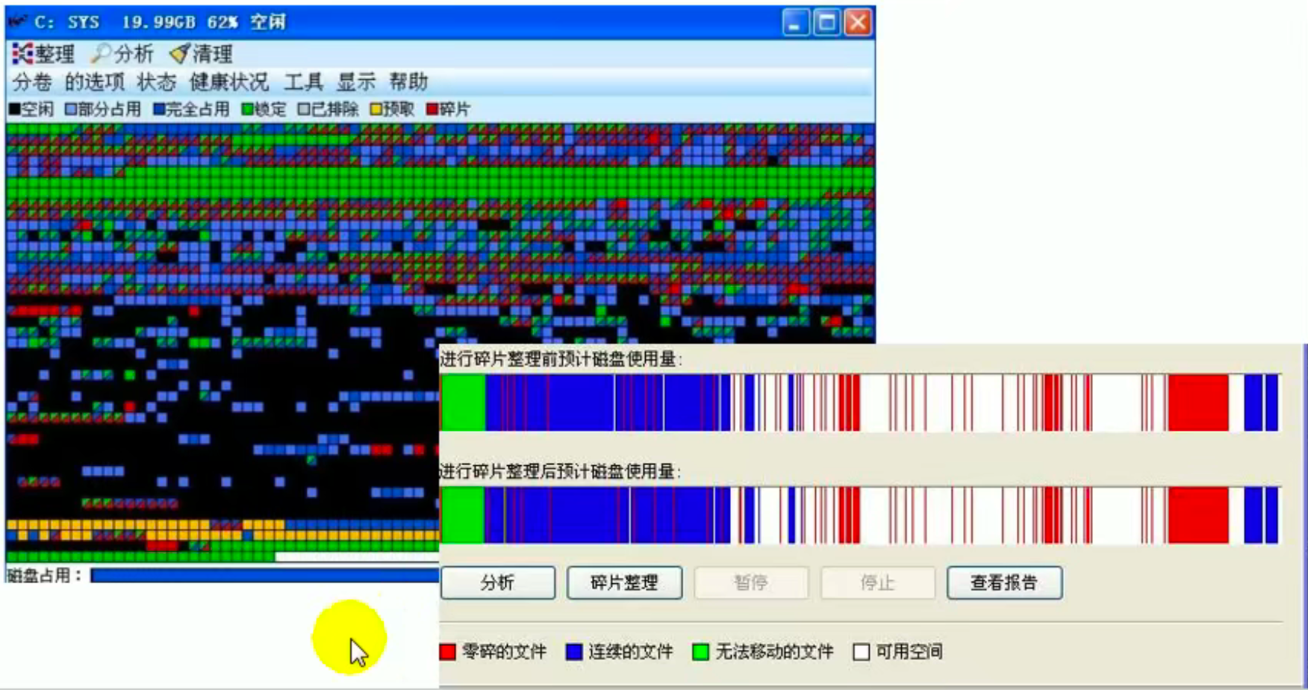
Task: Open the 分卷 menu
Action: (x=32, y=81)
